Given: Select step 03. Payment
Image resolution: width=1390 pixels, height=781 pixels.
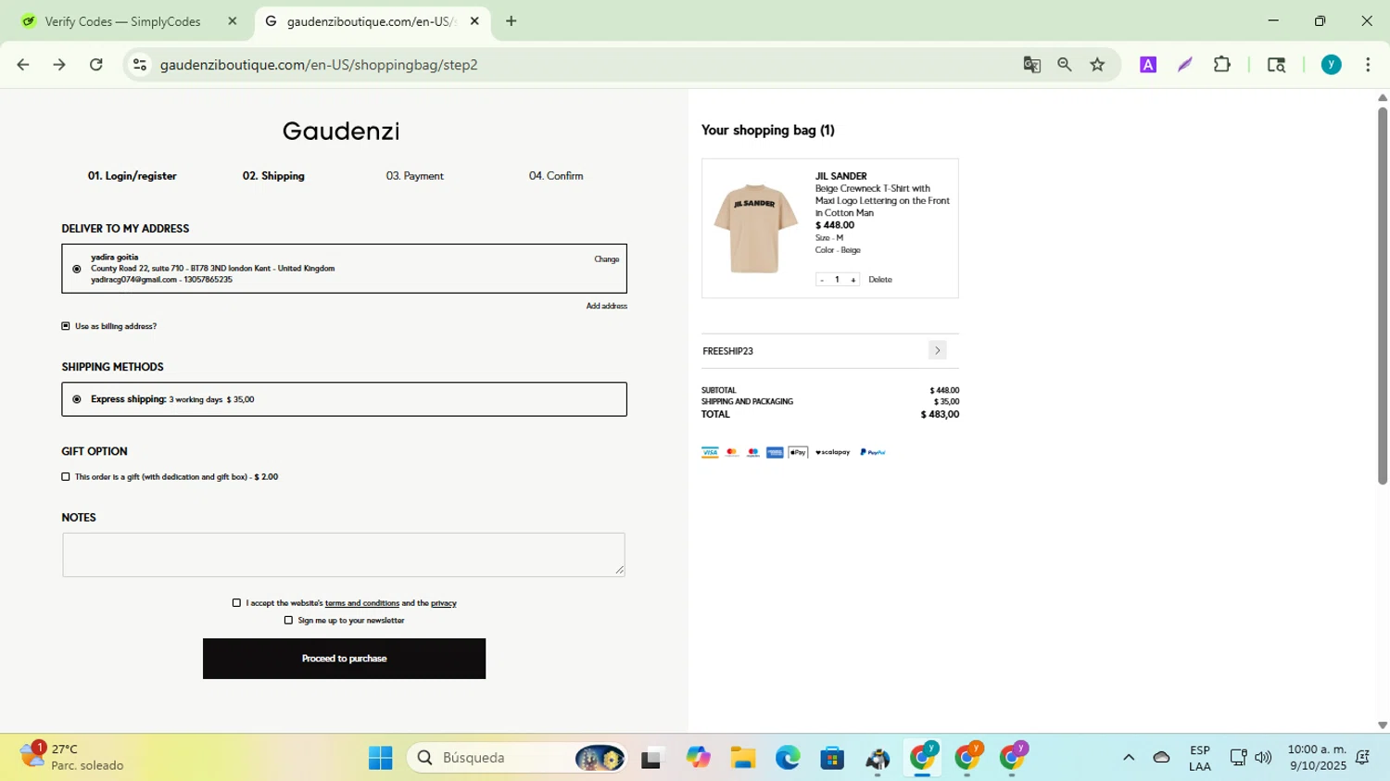Looking at the screenshot, I should click(415, 176).
